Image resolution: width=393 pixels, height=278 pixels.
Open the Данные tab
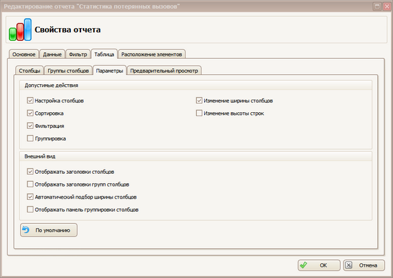[x=52, y=54]
